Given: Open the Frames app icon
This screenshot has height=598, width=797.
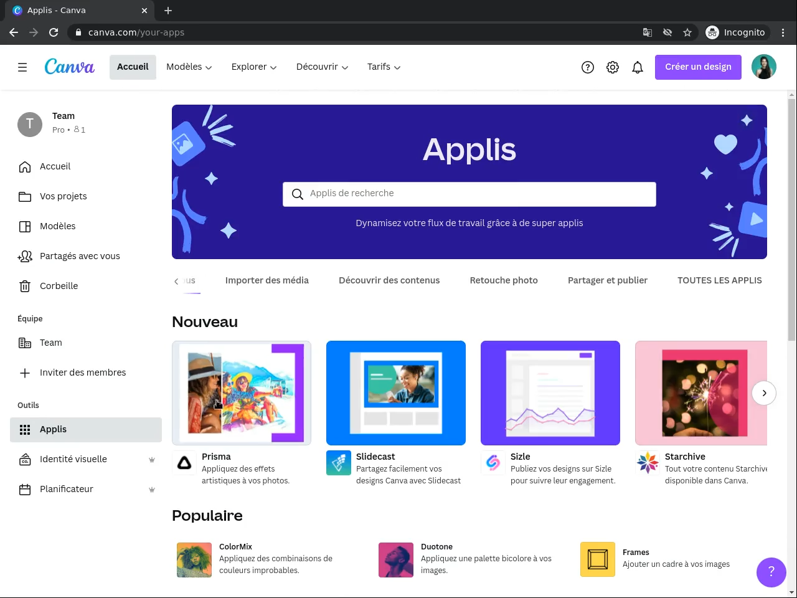Looking at the screenshot, I should pos(598,560).
